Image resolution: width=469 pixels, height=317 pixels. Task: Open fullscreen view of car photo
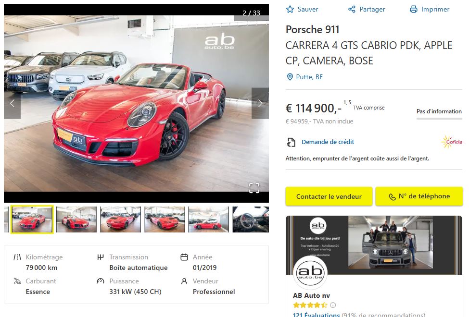(254, 188)
